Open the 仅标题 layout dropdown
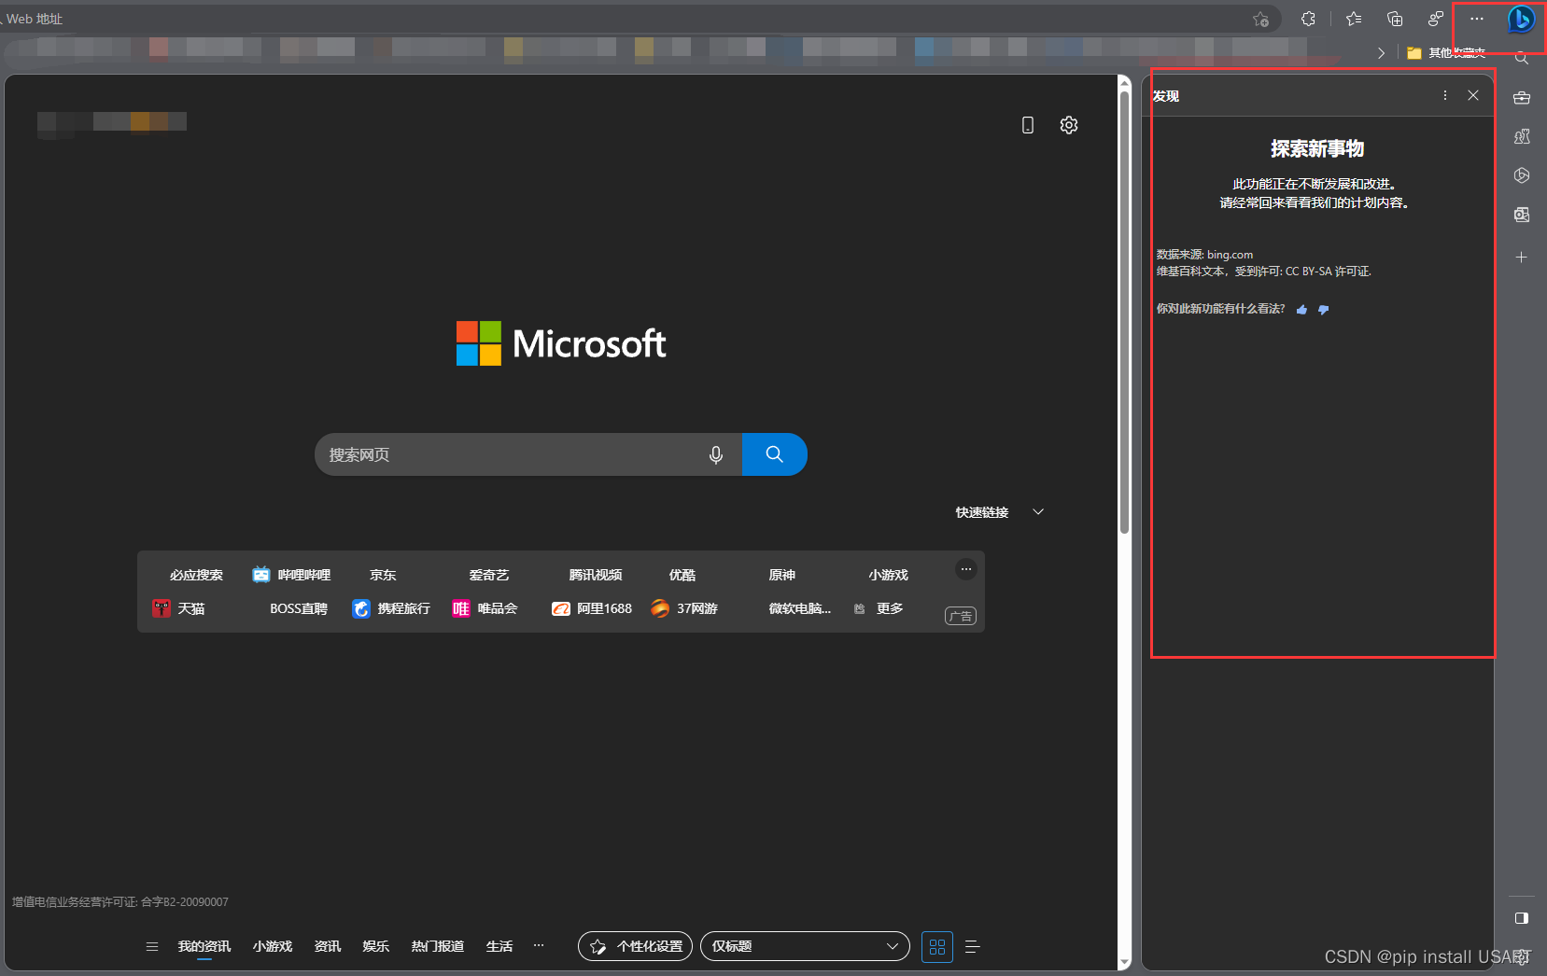 805,946
